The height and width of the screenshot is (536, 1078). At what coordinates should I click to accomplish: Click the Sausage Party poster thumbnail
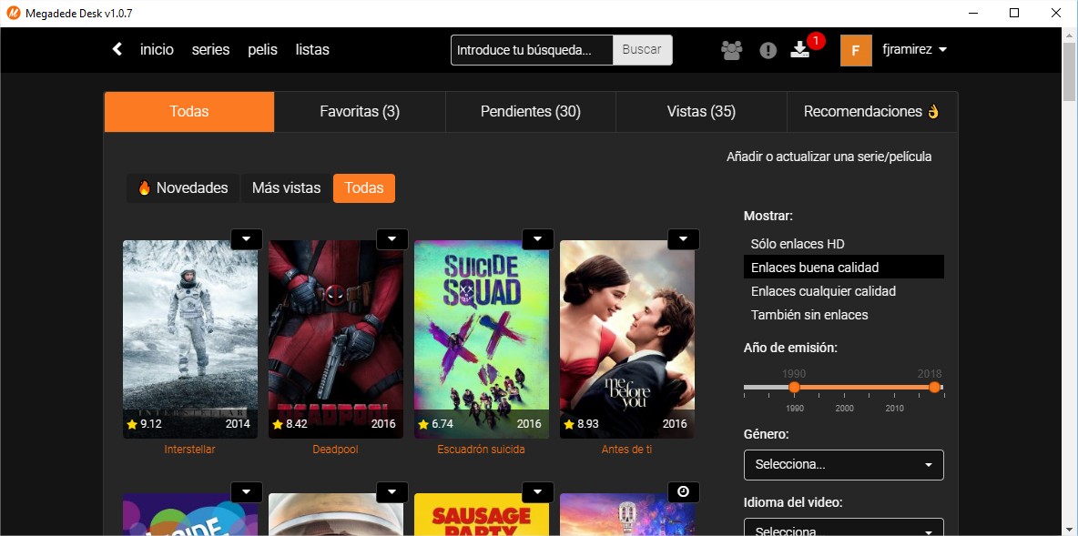tap(482, 515)
